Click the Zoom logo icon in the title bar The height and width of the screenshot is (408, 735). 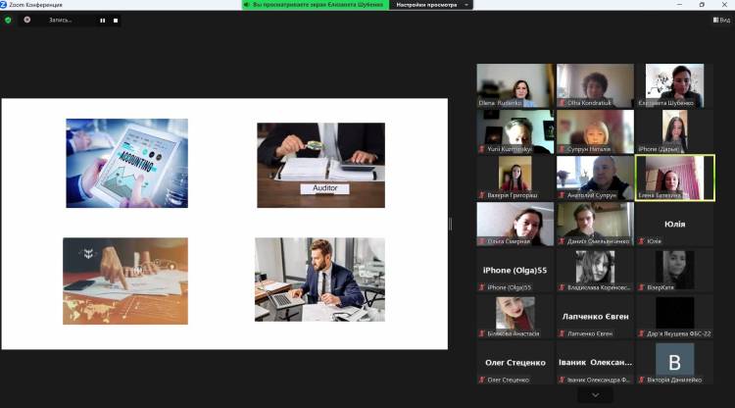tap(5, 5)
